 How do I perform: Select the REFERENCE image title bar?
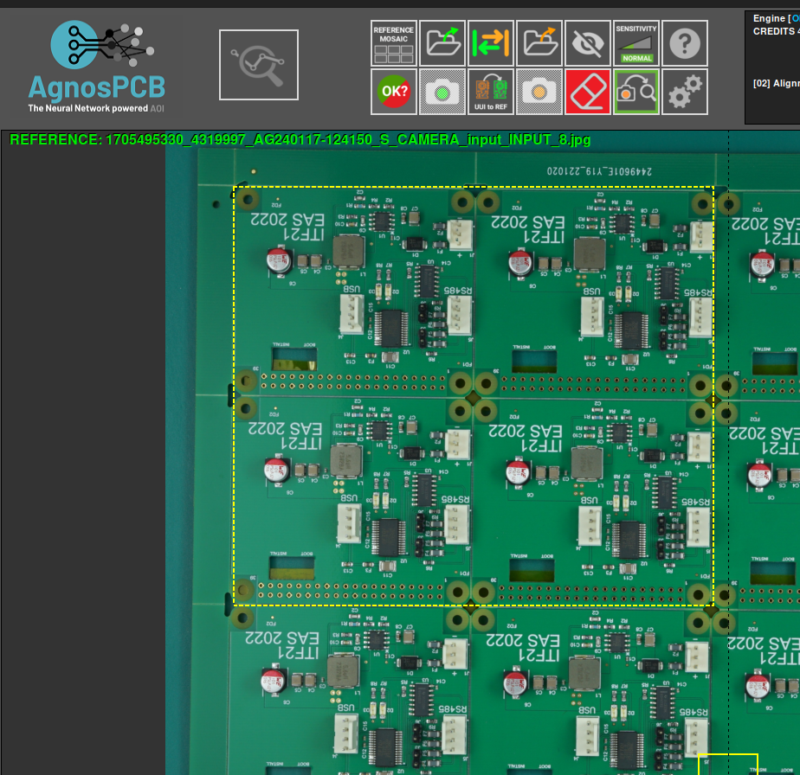(299, 138)
